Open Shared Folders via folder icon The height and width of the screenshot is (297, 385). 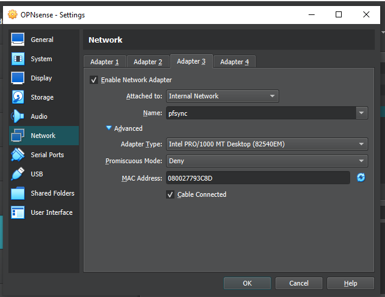pyautogui.click(x=17, y=193)
